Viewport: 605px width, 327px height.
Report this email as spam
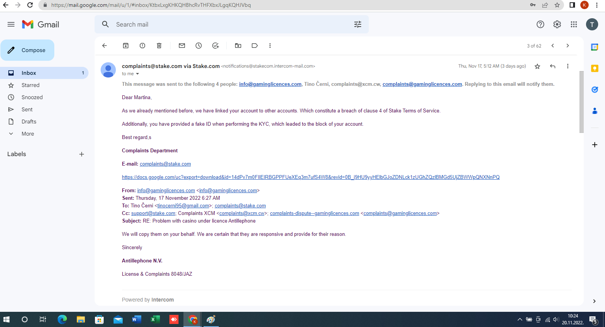(142, 46)
